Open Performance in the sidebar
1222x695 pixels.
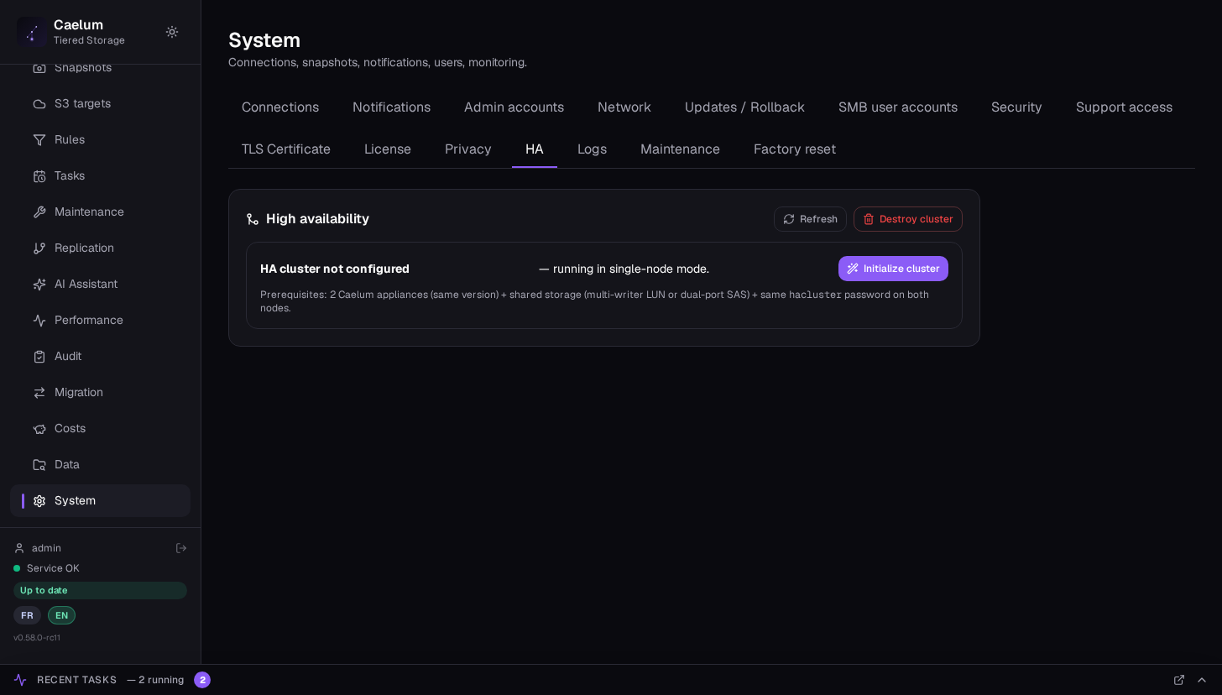pos(100,321)
